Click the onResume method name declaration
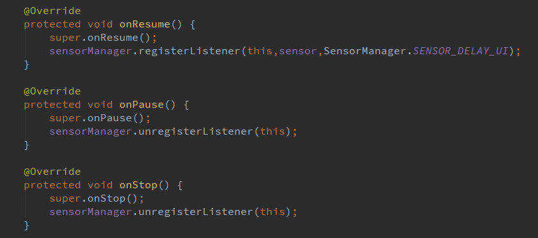 click(145, 24)
